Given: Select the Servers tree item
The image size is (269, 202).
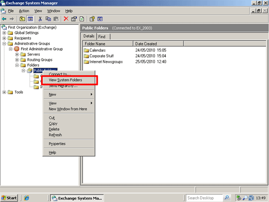Looking at the screenshot, I should (x=33, y=54).
